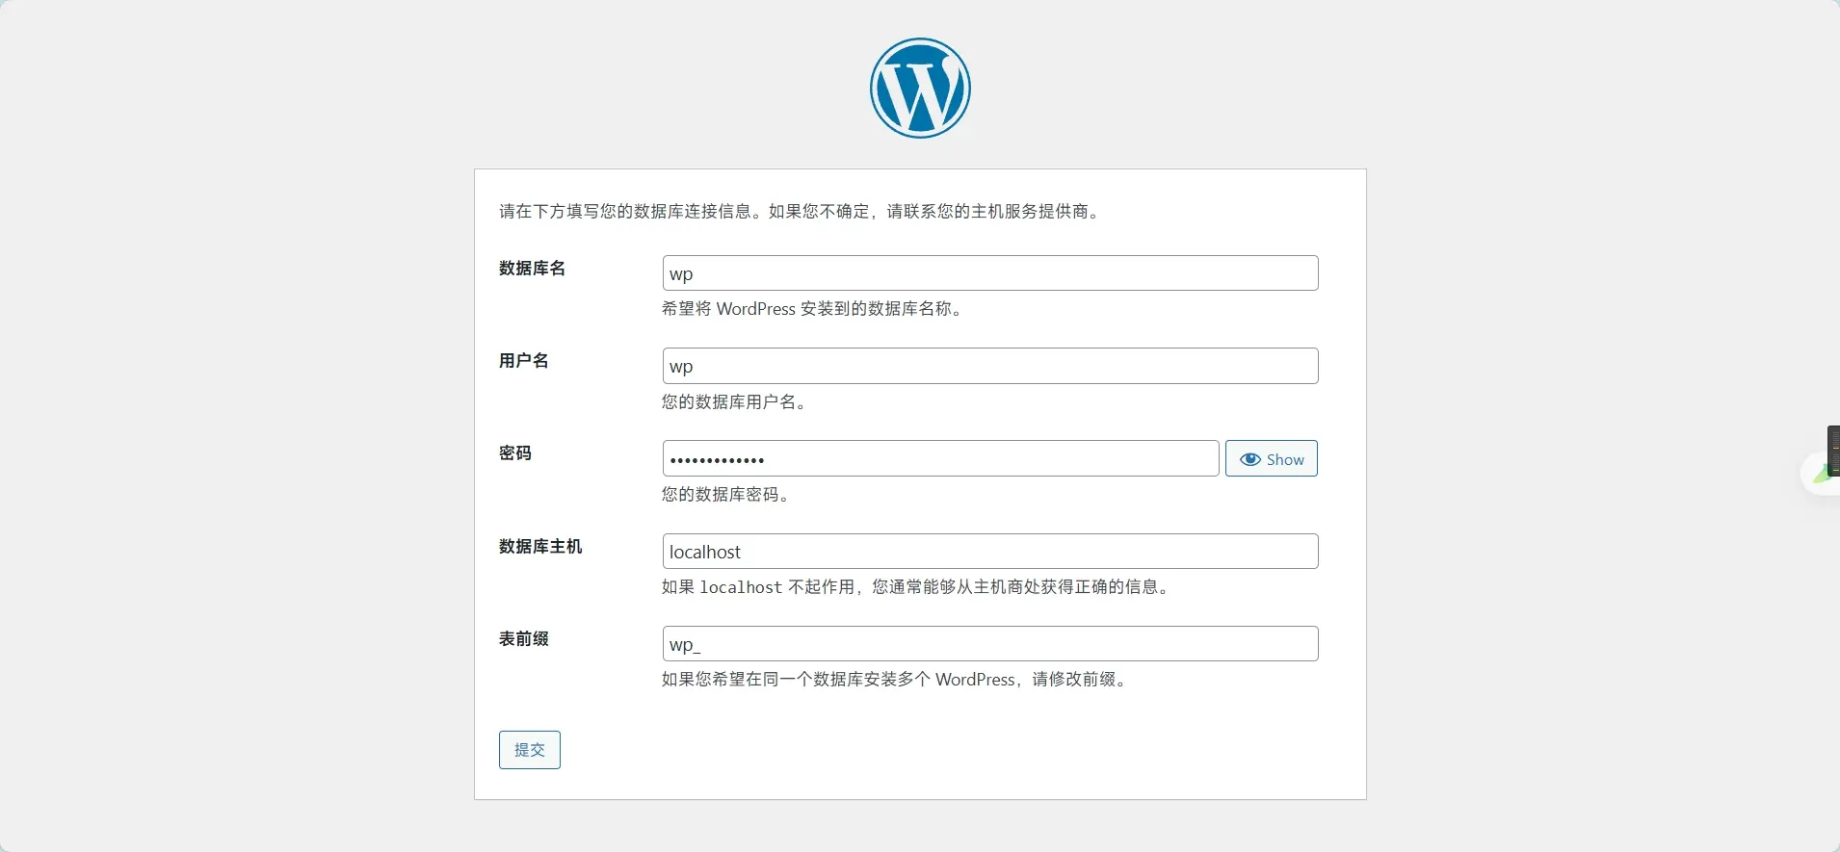Click hint about 安装多个 WordPress 请修改前缀

(897, 680)
